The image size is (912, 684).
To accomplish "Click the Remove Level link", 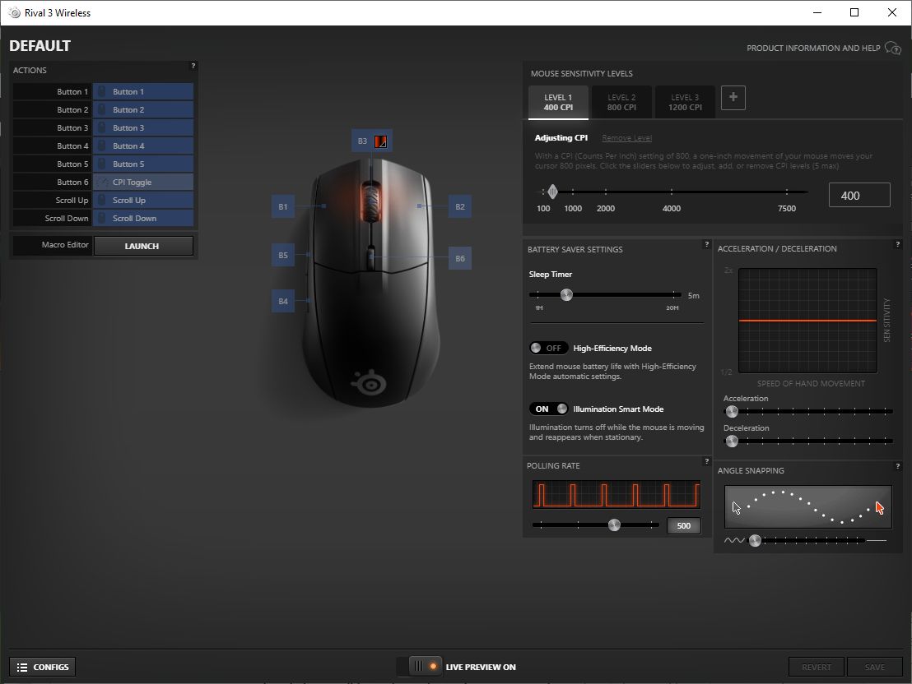I will tap(626, 138).
